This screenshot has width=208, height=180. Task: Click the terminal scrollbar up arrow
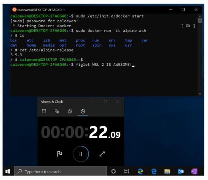coord(200,16)
